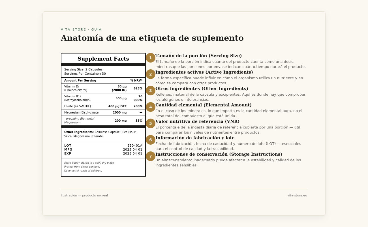Click the 53% NRV value
368x227 pixels.
click(x=139, y=121)
